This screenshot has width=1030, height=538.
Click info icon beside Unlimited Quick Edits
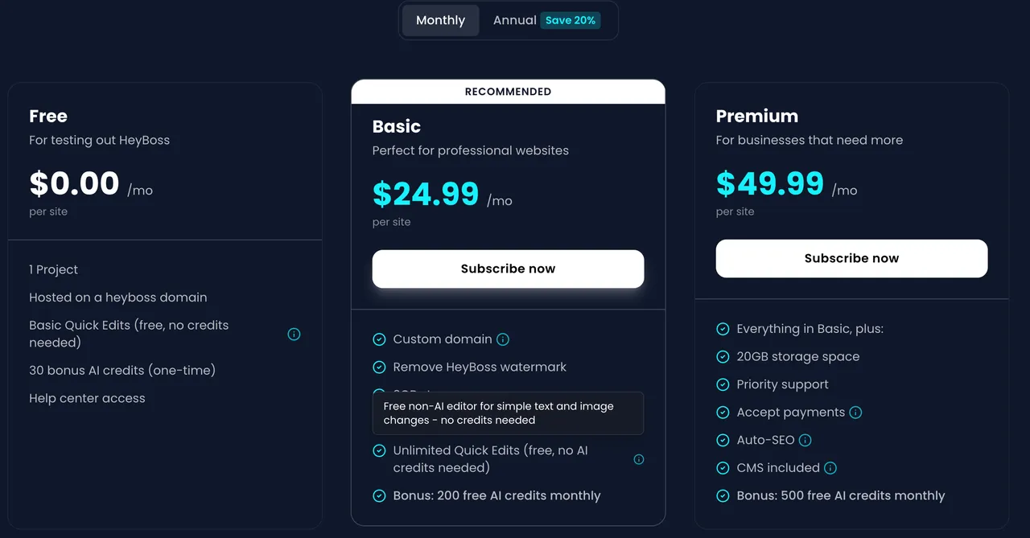(639, 459)
